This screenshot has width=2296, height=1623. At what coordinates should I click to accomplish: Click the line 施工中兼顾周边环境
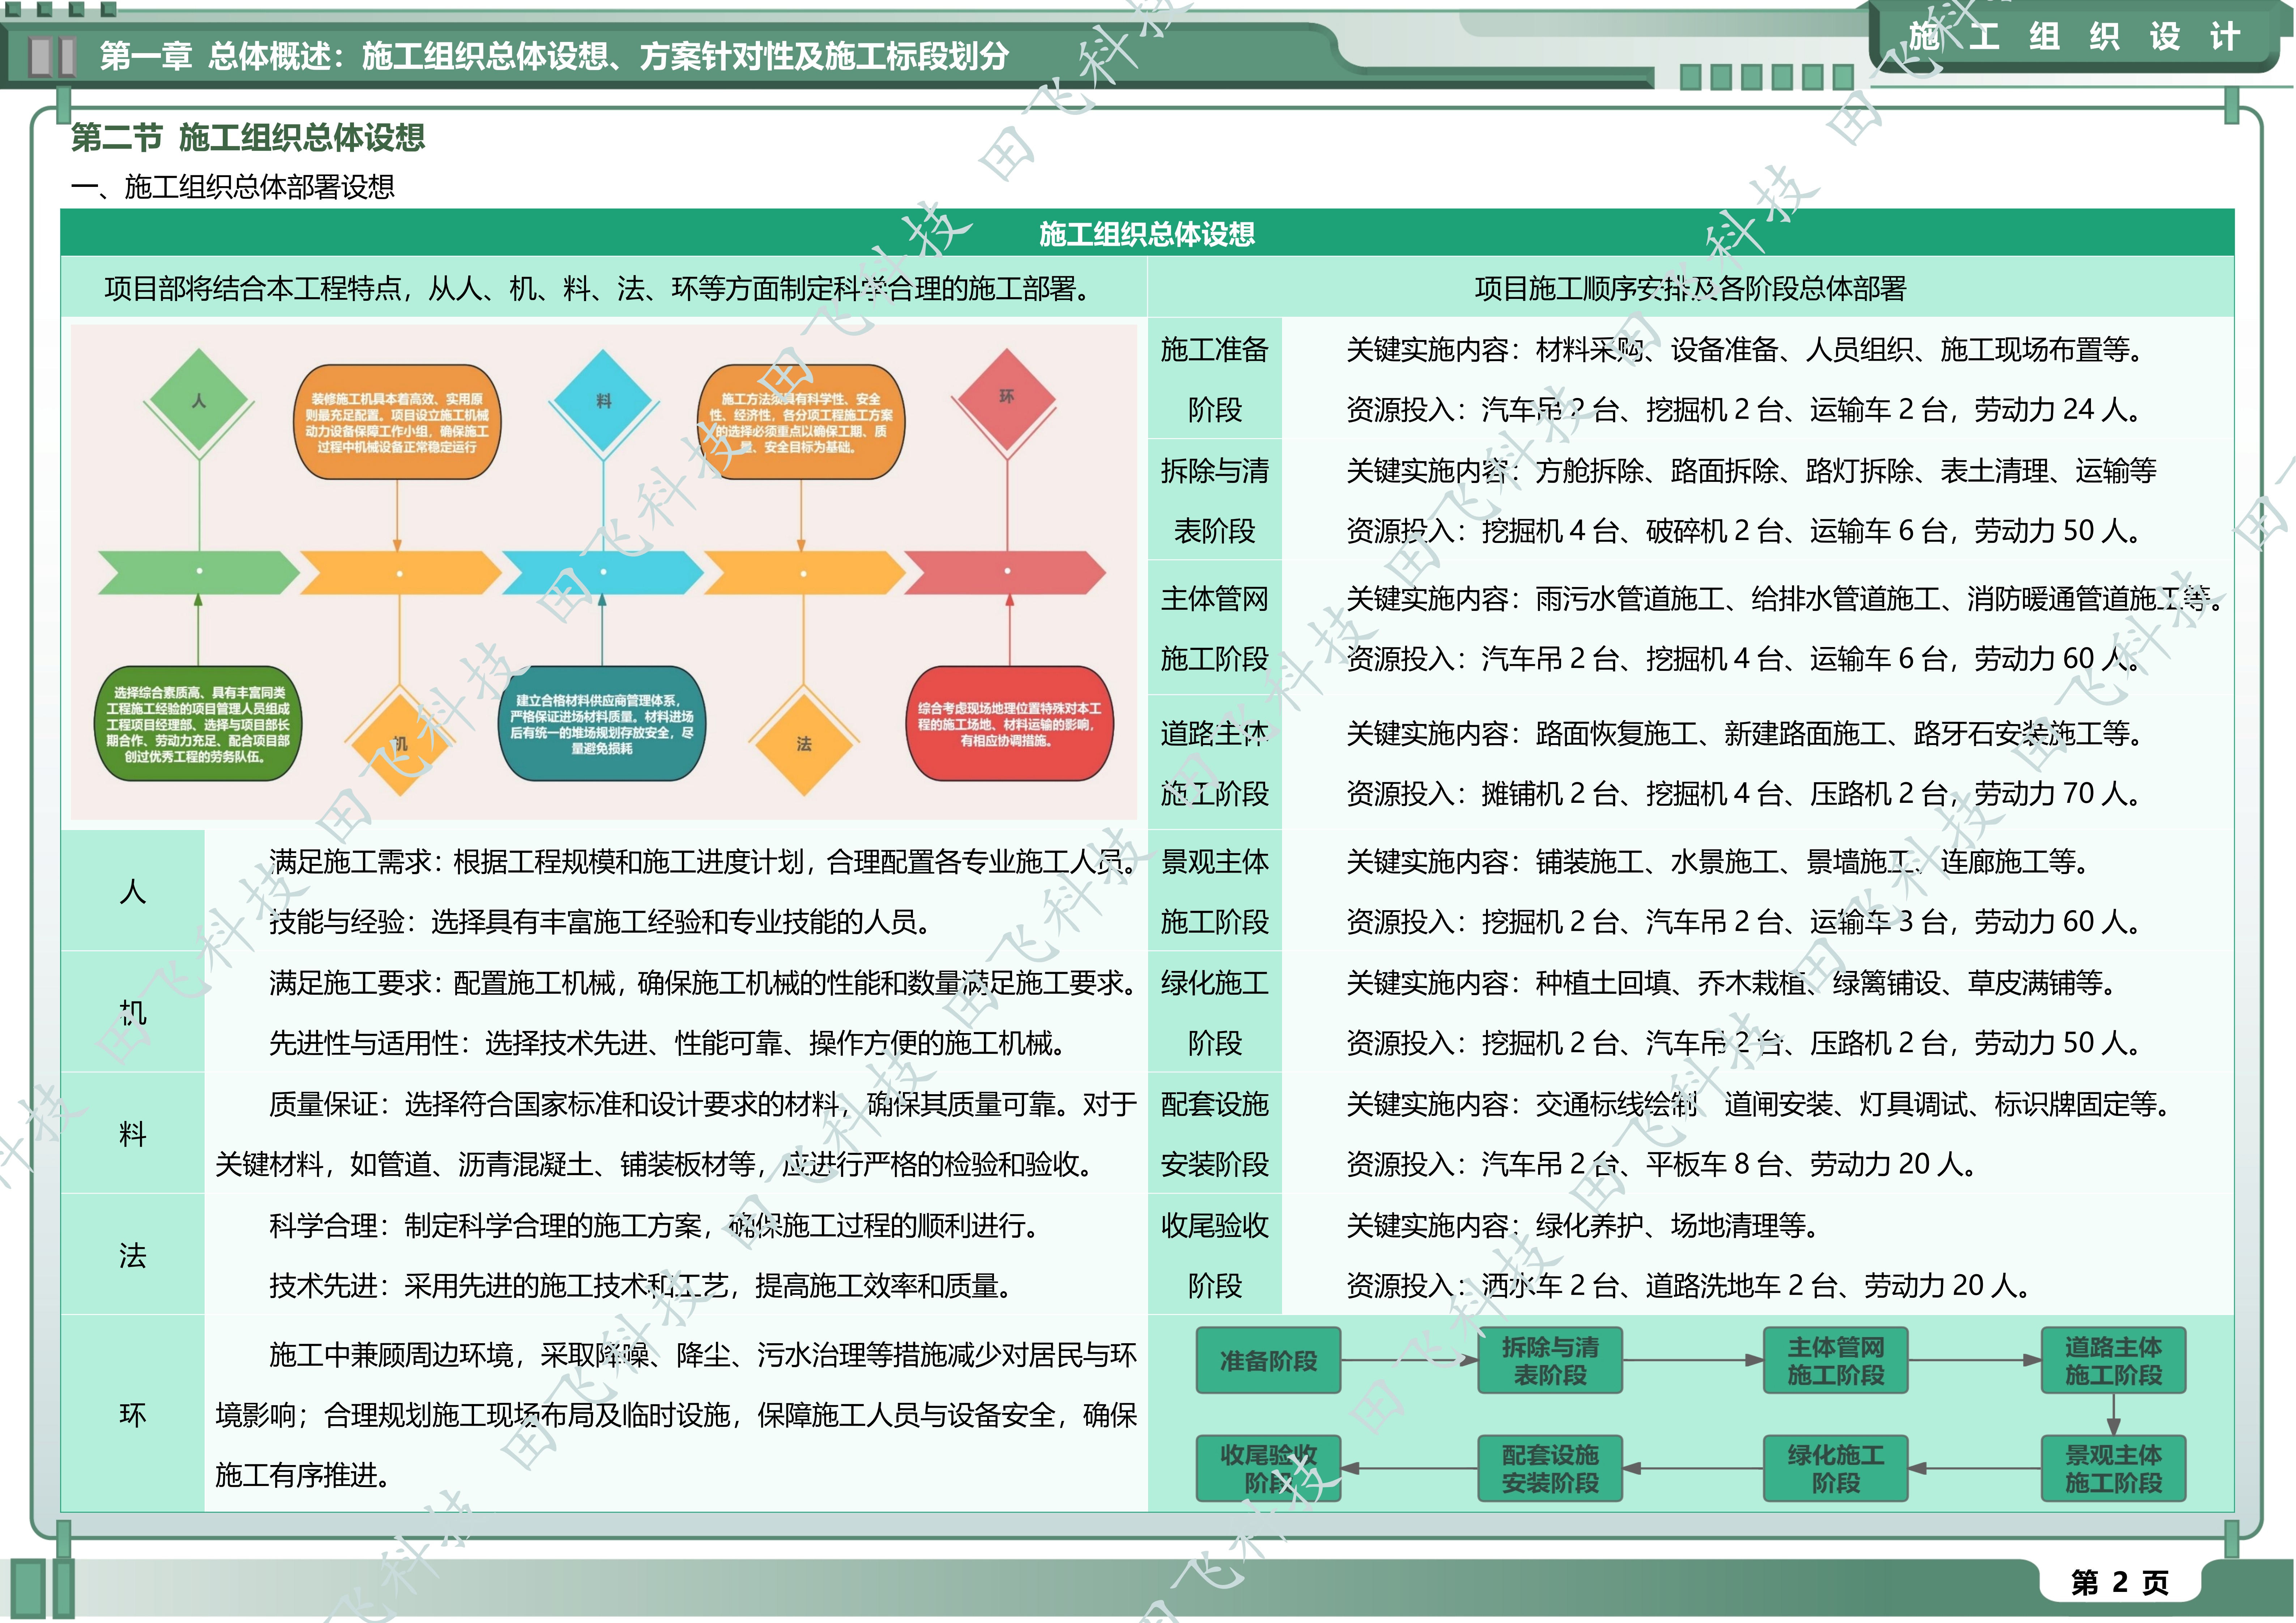[703, 1355]
